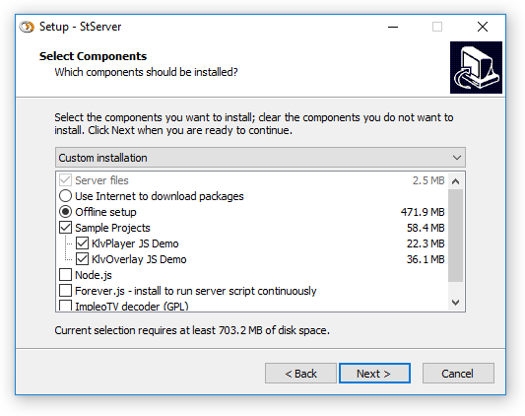Open the Custom installation dropdown

click(260, 157)
